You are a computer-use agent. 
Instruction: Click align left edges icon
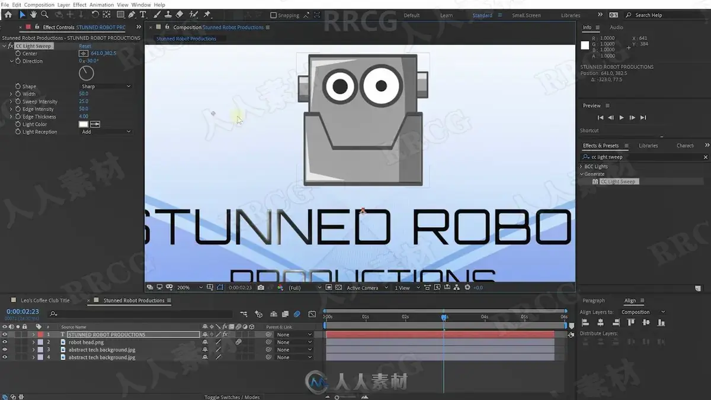coord(585,322)
